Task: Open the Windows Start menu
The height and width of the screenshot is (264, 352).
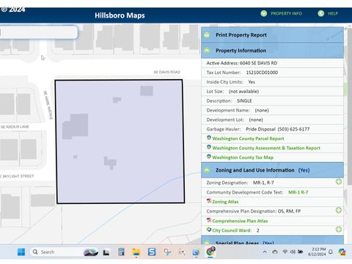Action: tap(21, 252)
